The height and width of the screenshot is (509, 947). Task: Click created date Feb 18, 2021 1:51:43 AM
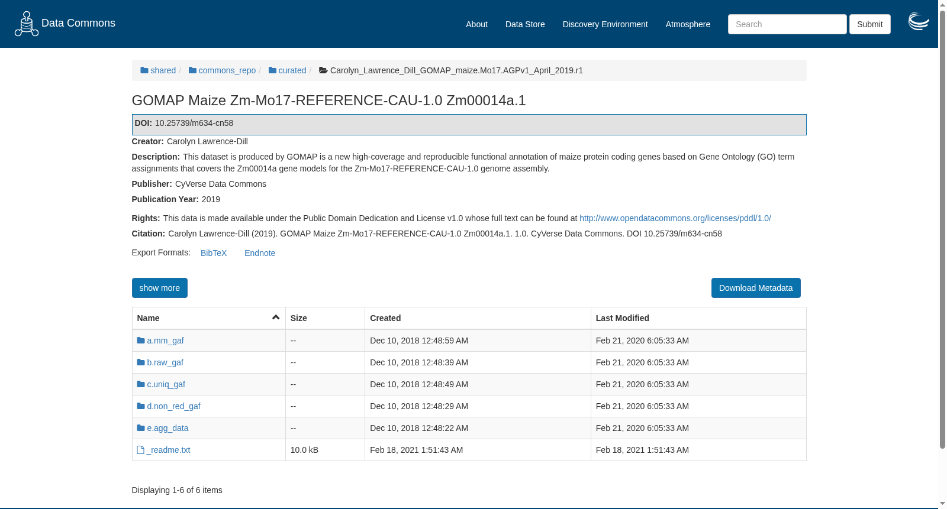coord(417,450)
